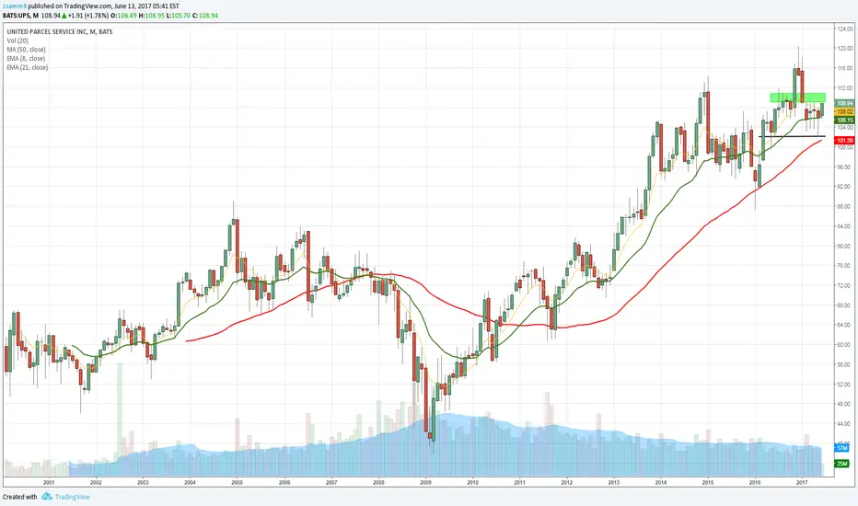Click the 116.00 price axis label
The image size is (858, 506).
coord(845,68)
